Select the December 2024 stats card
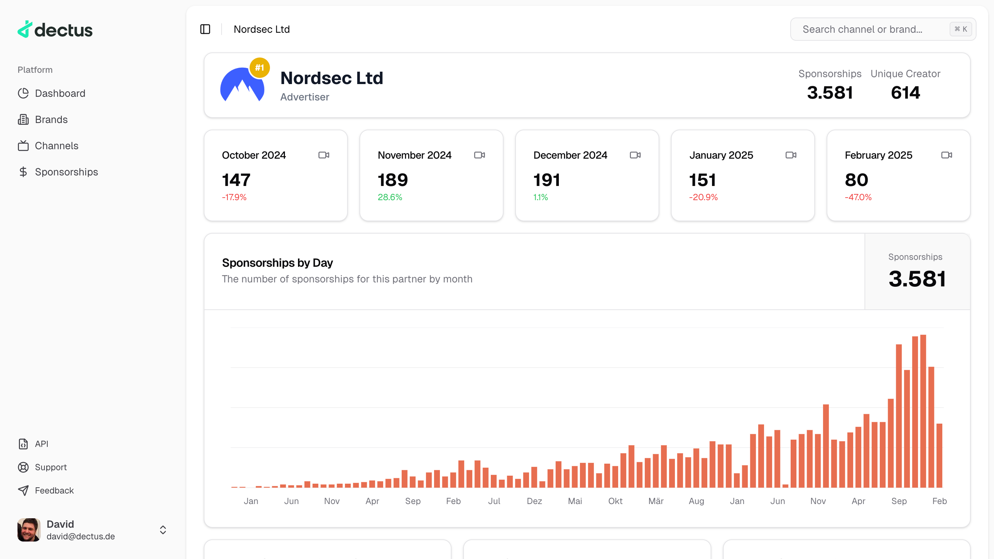Image resolution: width=994 pixels, height=559 pixels. 587,175
